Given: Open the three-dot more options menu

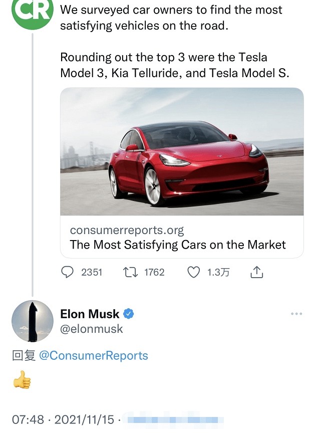Looking at the screenshot, I should pyautogui.click(x=296, y=314).
